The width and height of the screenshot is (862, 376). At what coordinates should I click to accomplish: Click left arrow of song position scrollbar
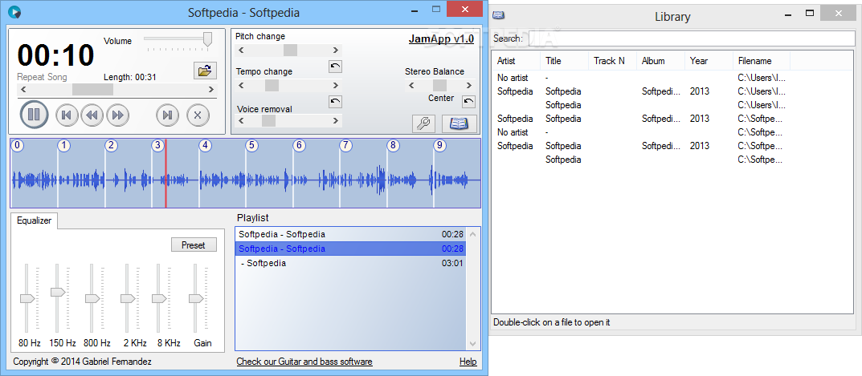point(22,89)
